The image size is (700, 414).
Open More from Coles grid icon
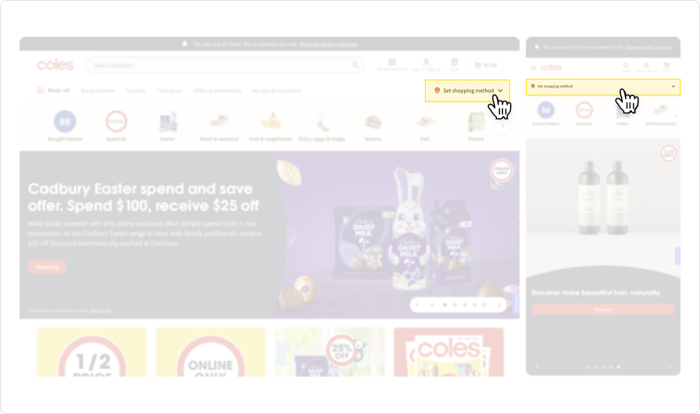point(392,65)
